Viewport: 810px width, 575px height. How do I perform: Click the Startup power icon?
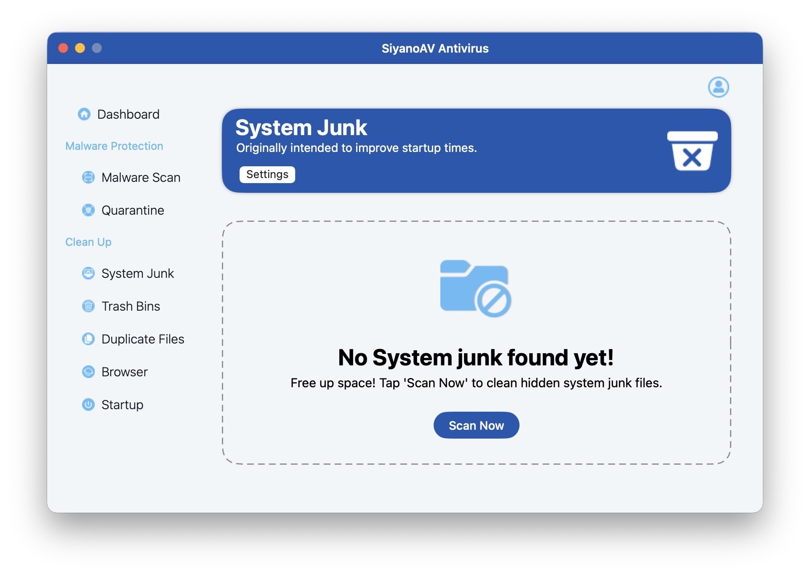click(88, 405)
